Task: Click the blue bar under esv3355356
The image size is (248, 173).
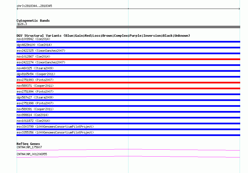Action: (x=128, y=135)
